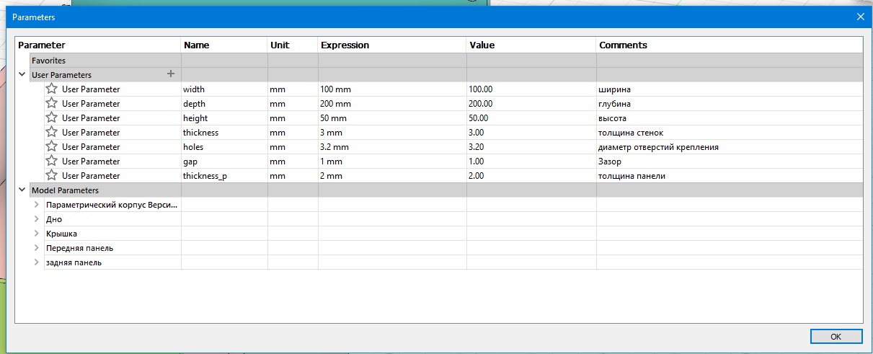
Task: Click the value cell 50.00
Action: click(531, 118)
